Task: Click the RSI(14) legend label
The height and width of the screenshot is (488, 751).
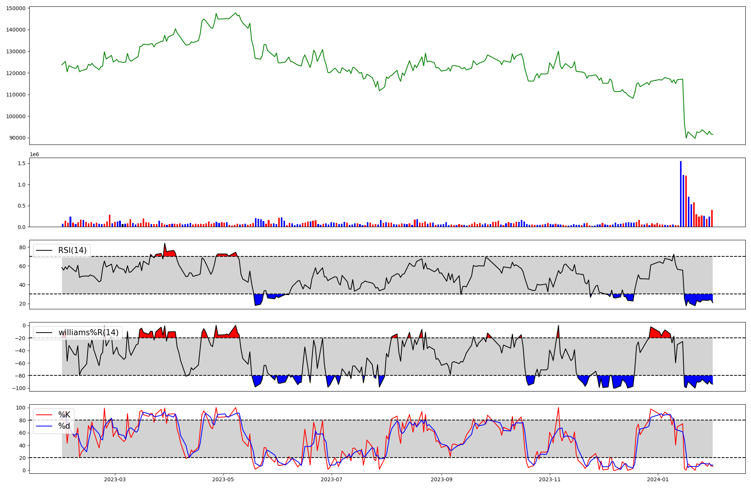Action: coord(72,250)
